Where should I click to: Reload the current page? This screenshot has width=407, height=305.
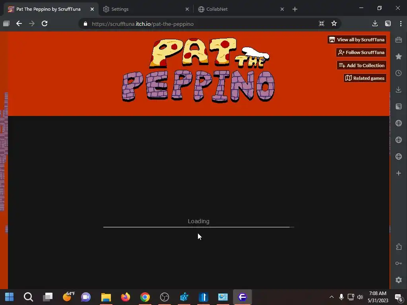[45, 23]
